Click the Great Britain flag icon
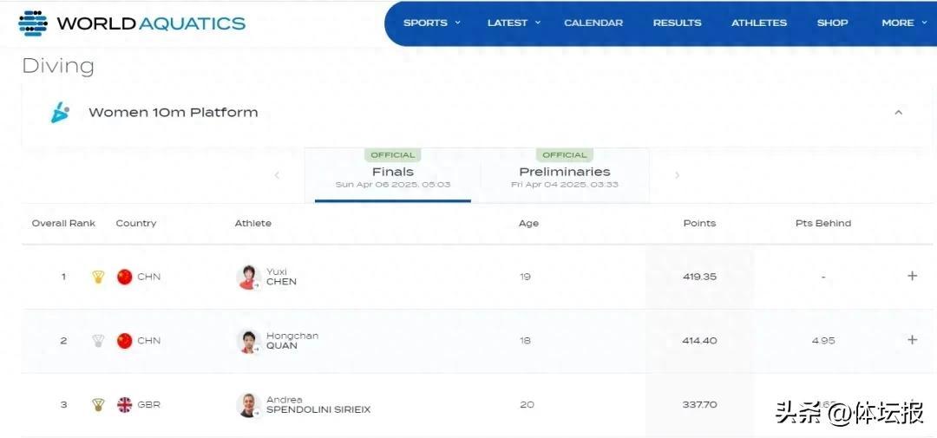 pos(125,405)
